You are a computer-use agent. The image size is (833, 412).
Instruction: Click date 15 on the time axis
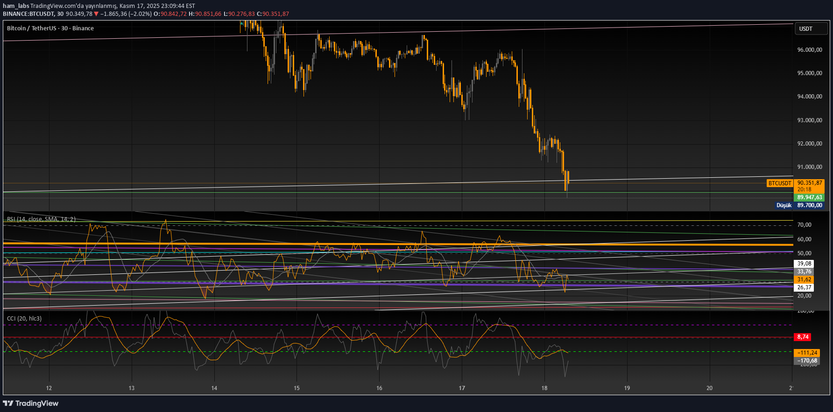coord(296,388)
